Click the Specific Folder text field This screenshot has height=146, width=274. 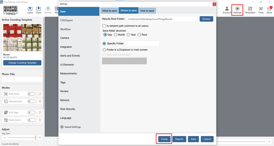tap(142, 43)
